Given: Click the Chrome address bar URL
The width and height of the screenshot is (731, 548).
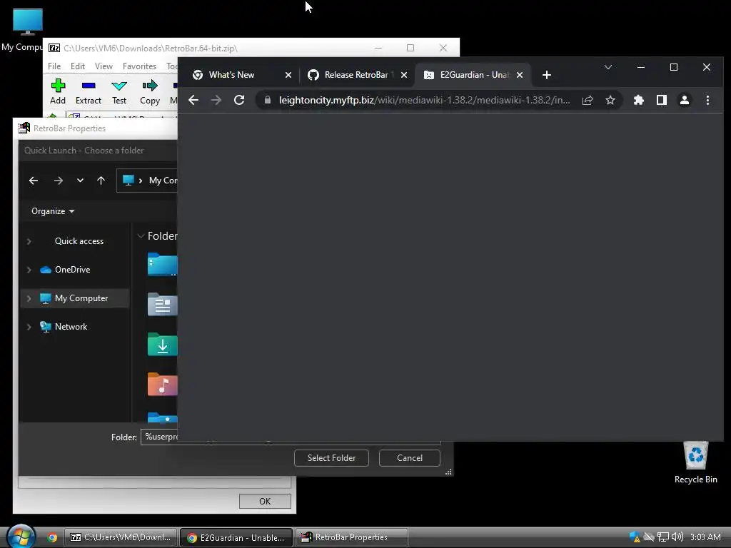Looking at the screenshot, I should point(424,100).
